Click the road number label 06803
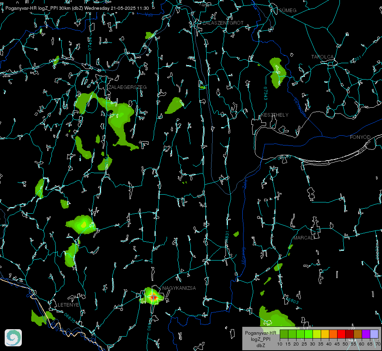The width and height of the screenshot is (382, 351). point(291,300)
